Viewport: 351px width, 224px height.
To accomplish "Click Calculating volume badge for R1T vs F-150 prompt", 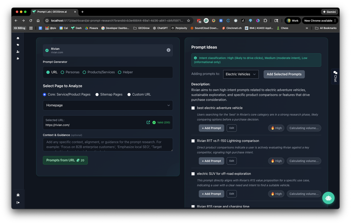I will (x=304, y=161).
